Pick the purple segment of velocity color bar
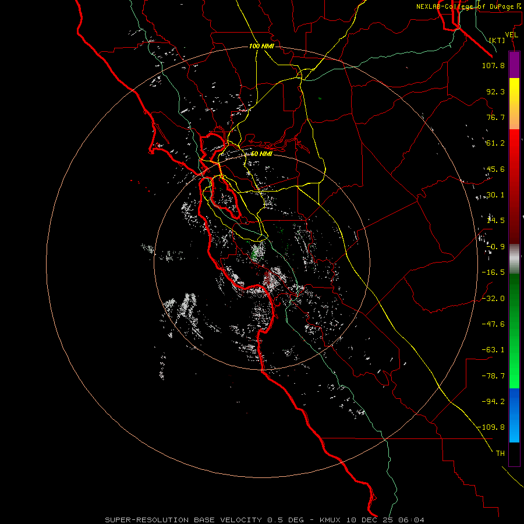Screen dimensions: 524x524 click(x=514, y=65)
